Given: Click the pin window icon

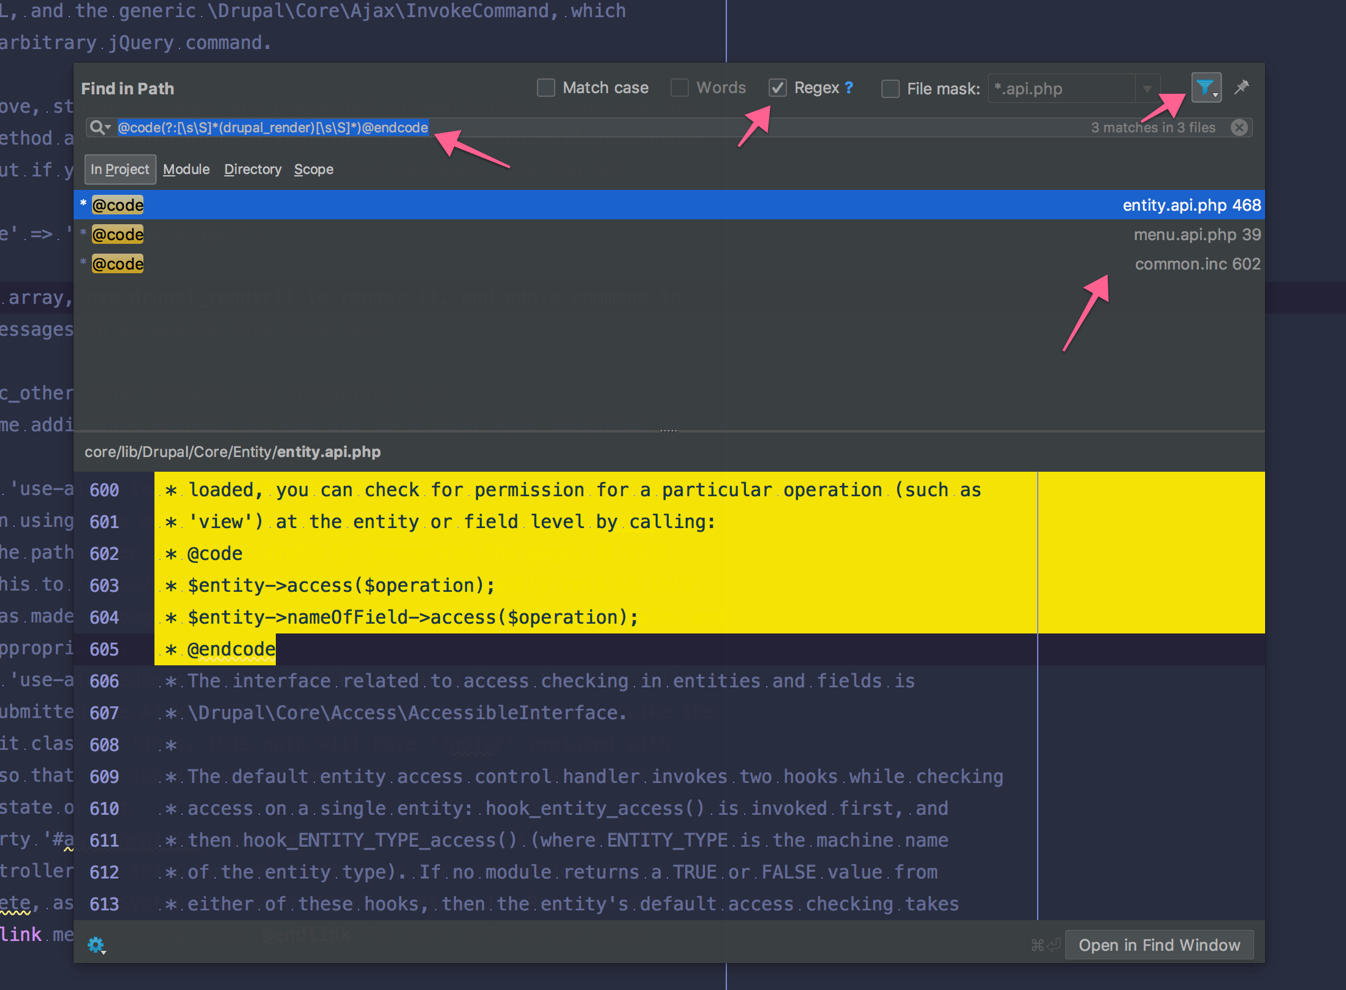Looking at the screenshot, I should tap(1242, 88).
